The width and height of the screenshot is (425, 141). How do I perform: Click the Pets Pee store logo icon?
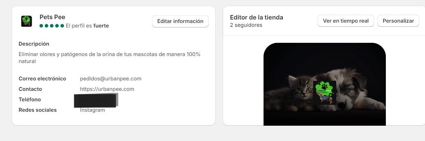tap(27, 21)
